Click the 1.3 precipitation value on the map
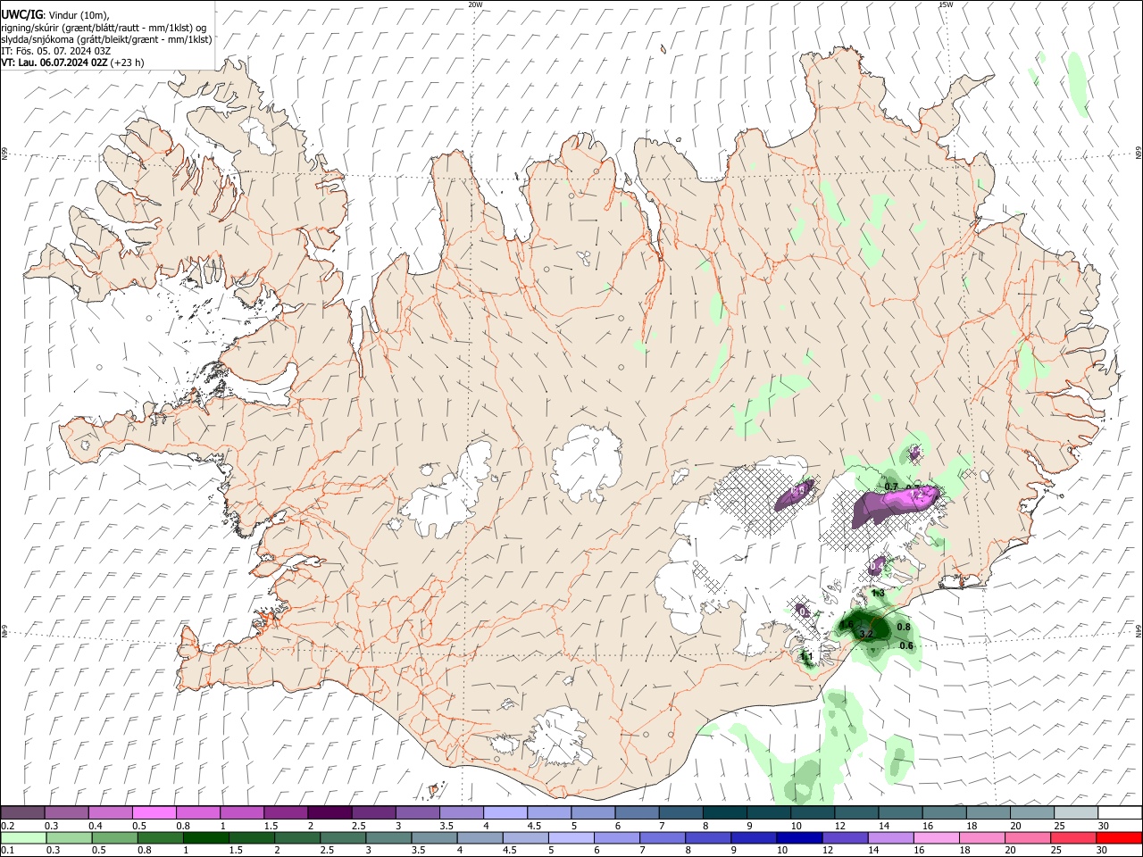This screenshot has height=857, width=1143. (x=878, y=593)
